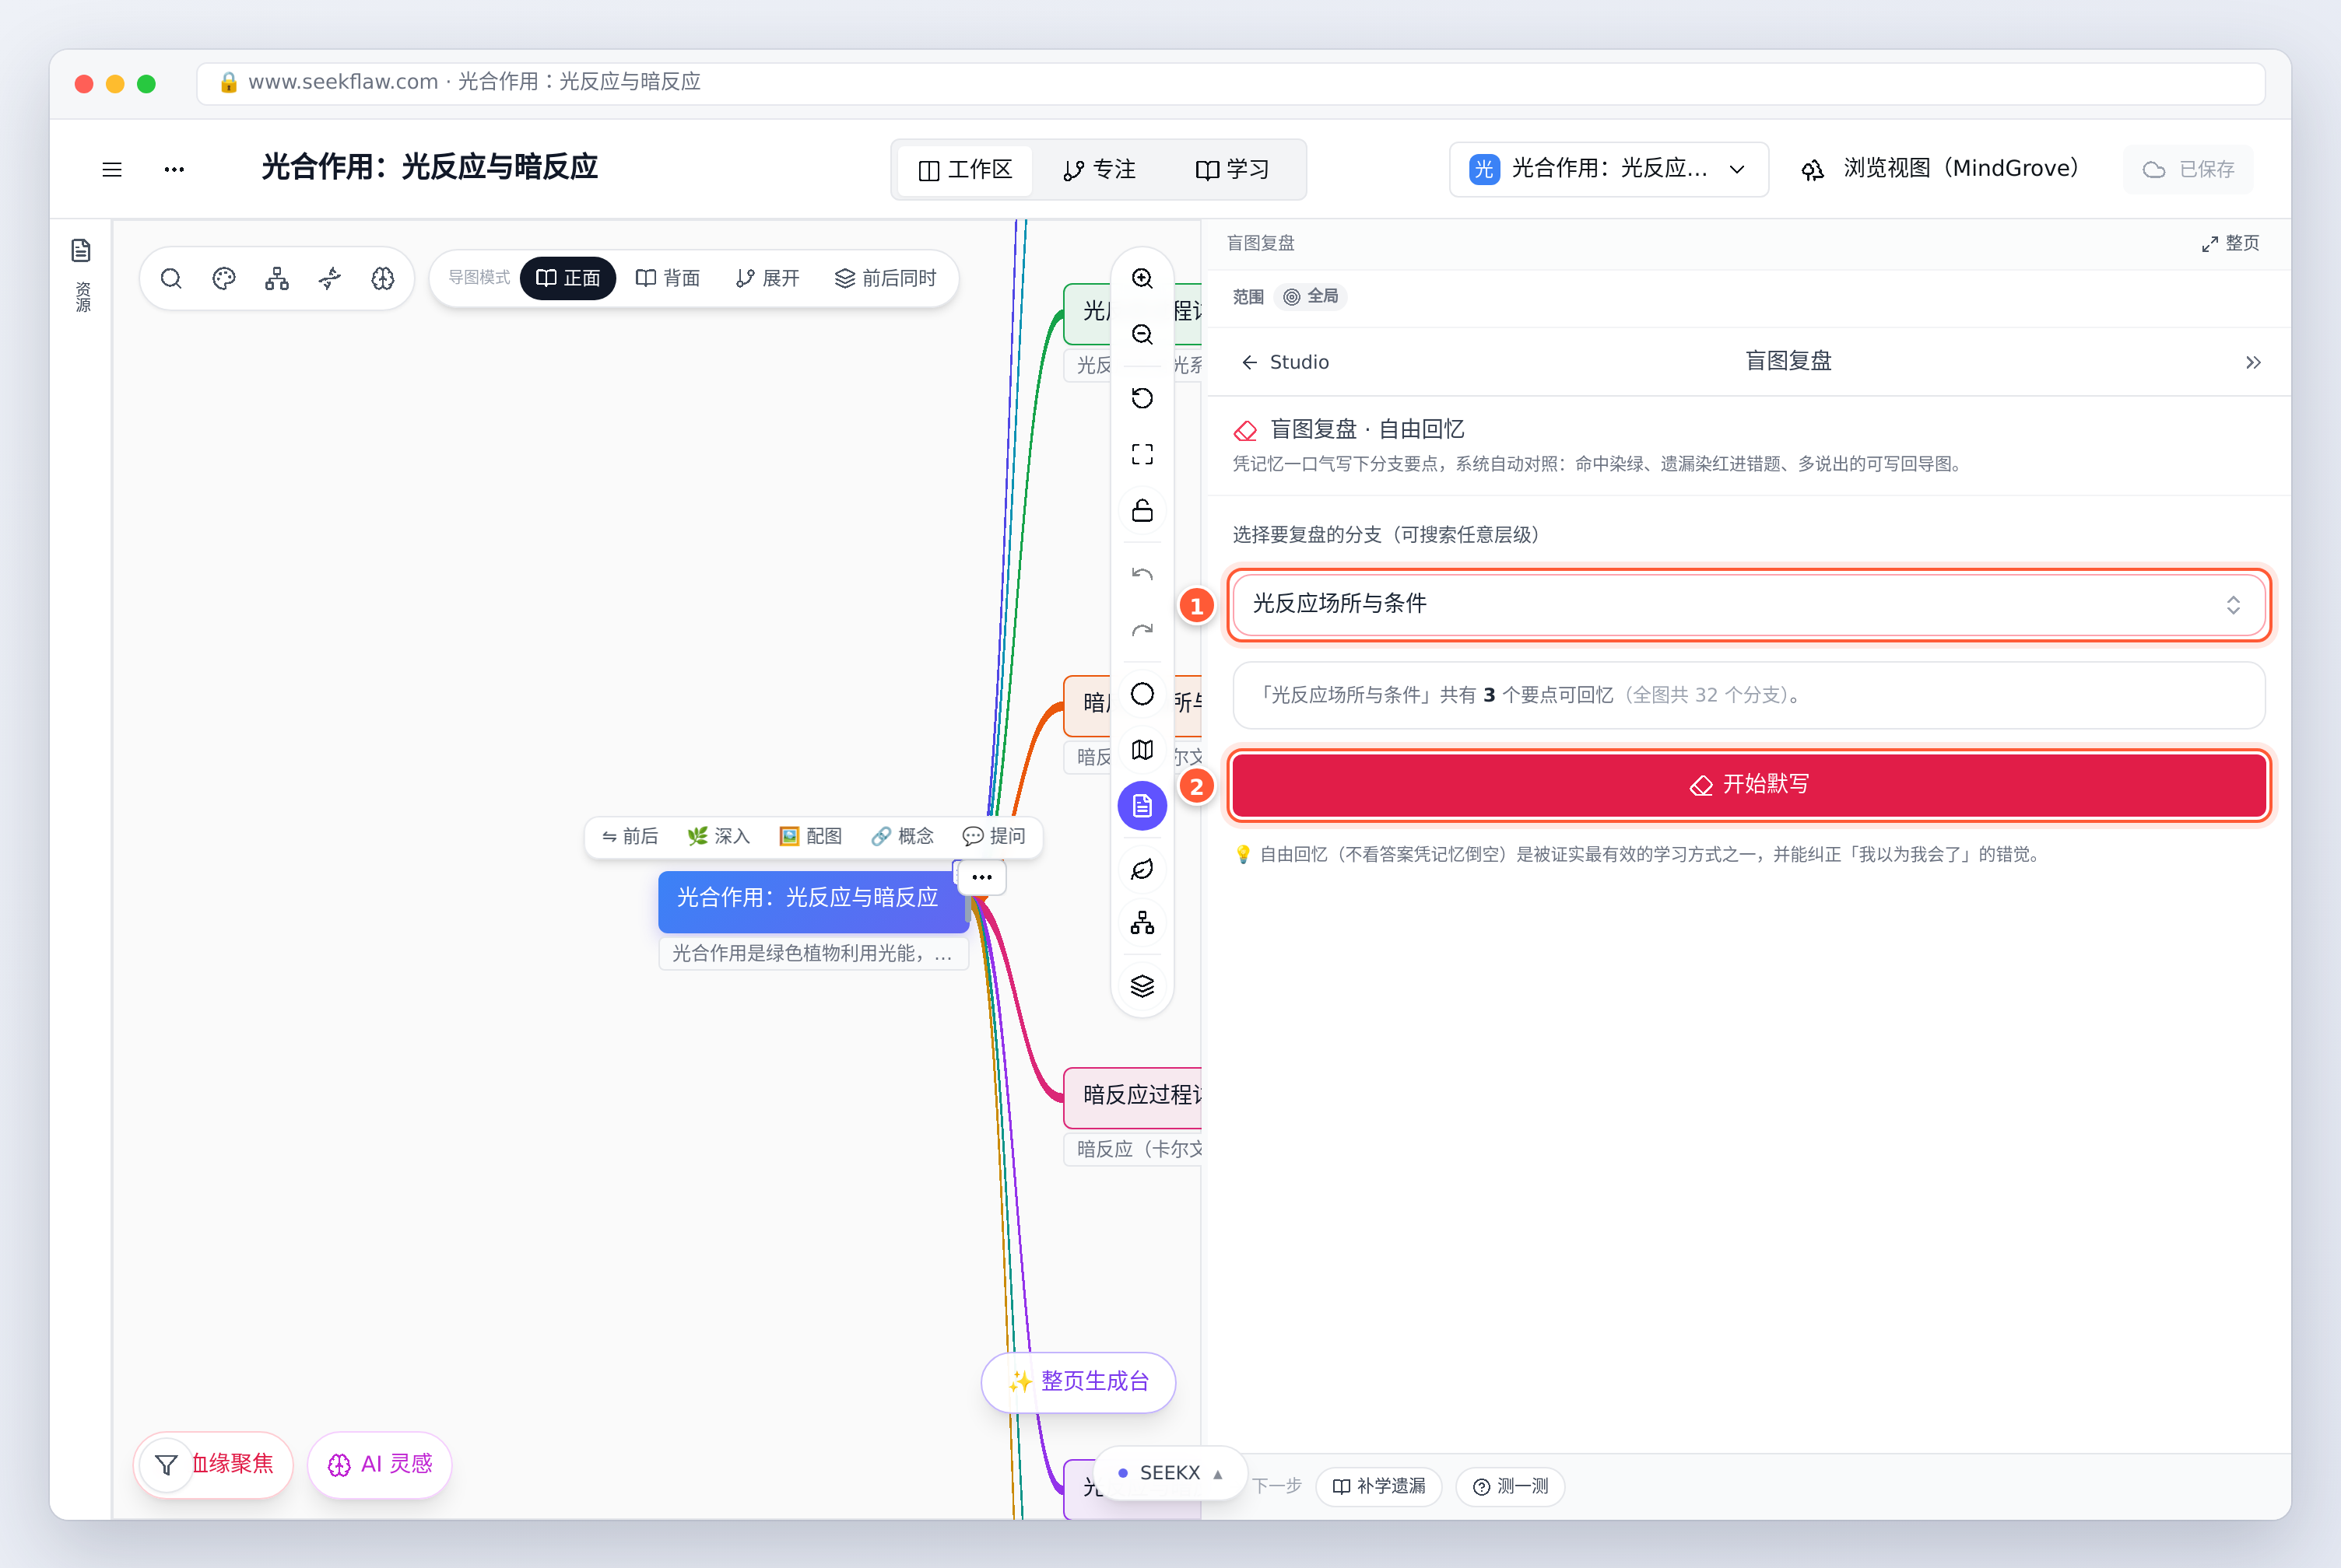
Task: Click the undo arrow icon
Action: point(1142,574)
